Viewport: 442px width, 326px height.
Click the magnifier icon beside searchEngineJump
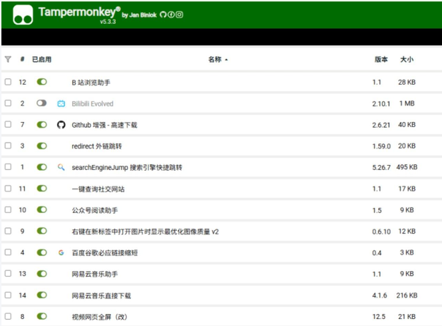pos(61,167)
